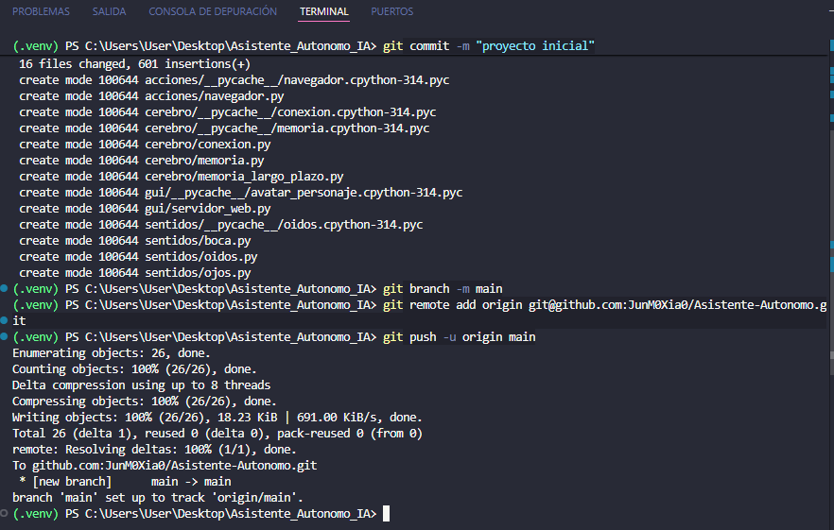This screenshot has height=530, width=834.
Task: Click the hollow circle marker at the last prompt
Action: pyautogui.click(x=4, y=514)
